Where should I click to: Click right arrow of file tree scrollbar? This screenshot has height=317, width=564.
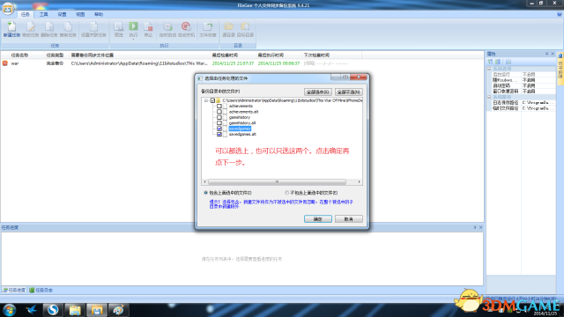click(x=359, y=182)
